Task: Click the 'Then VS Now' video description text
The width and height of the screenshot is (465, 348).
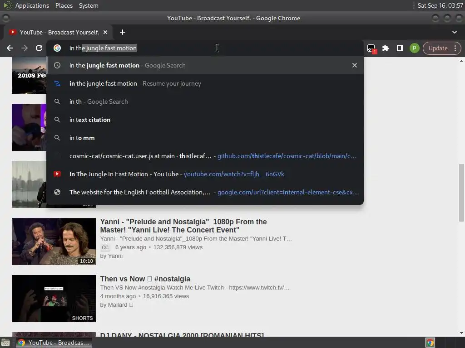Action: point(195,288)
